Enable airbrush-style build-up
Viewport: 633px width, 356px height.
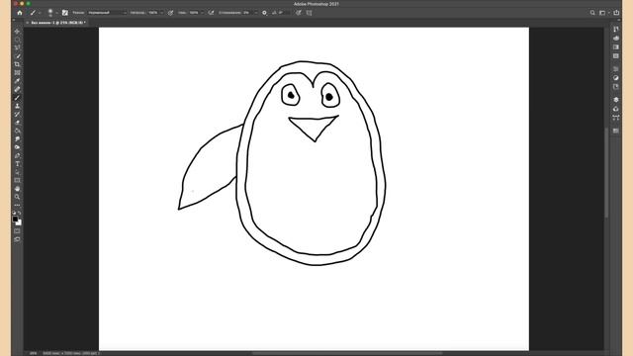pos(211,13)
